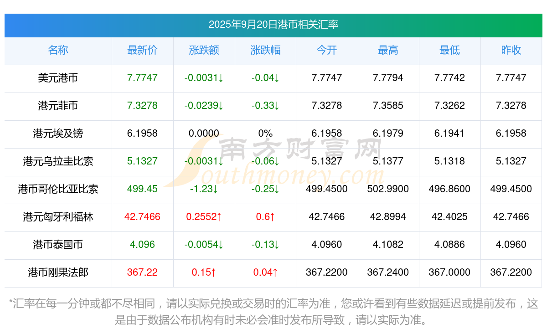The width and height of the screenshot is (547, 334).
Task: Select the 港元菲币 row name
Action: [x=58, y=106]
